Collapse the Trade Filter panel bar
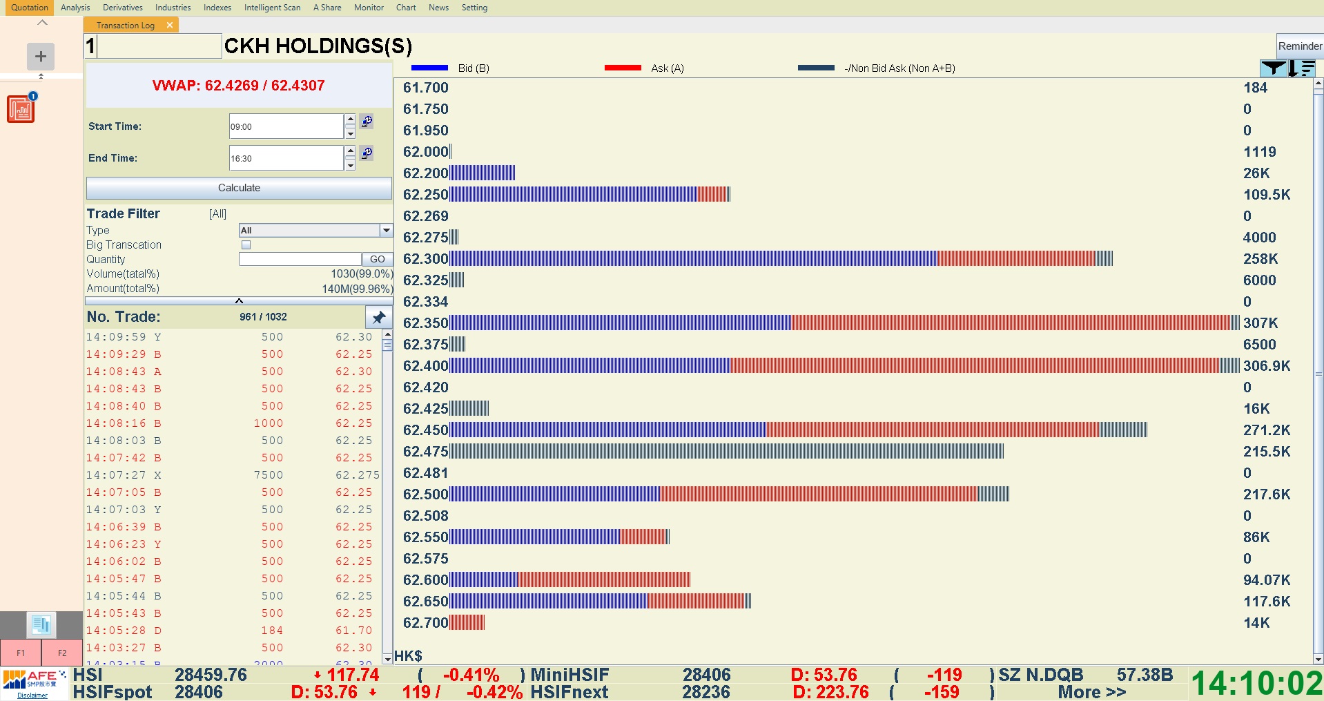Viewport: 1324px width, 701px height. pos(239,301)
